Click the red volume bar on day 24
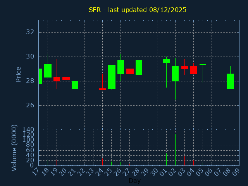This screenshot has height=186, width=248. 102,162
